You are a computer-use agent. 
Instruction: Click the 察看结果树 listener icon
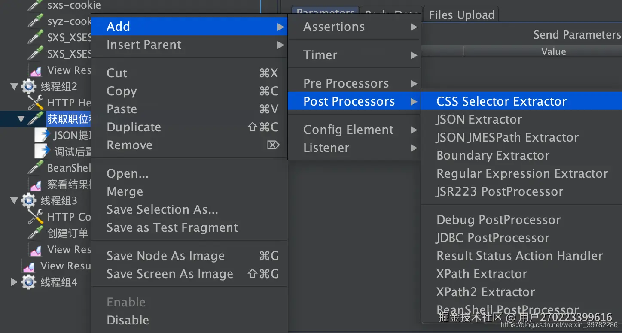(x=36, y=185)
